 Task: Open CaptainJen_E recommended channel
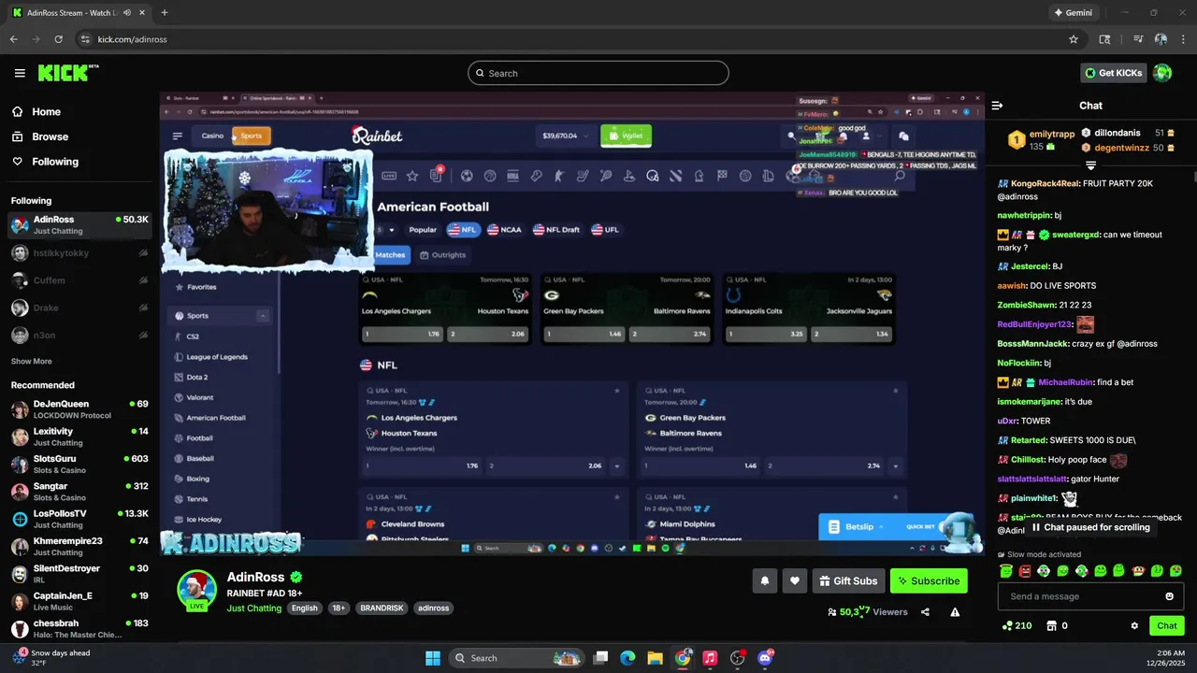pos(79,601)
